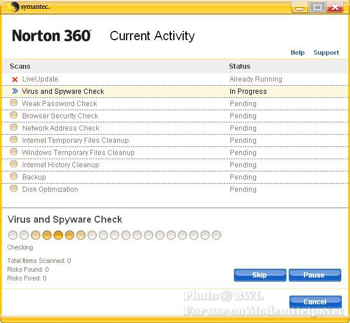
Task: Select the Backup row label
Action: pos(34,177)
